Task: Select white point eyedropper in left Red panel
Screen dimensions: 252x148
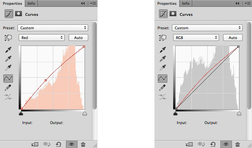Action: coord(8,68)
